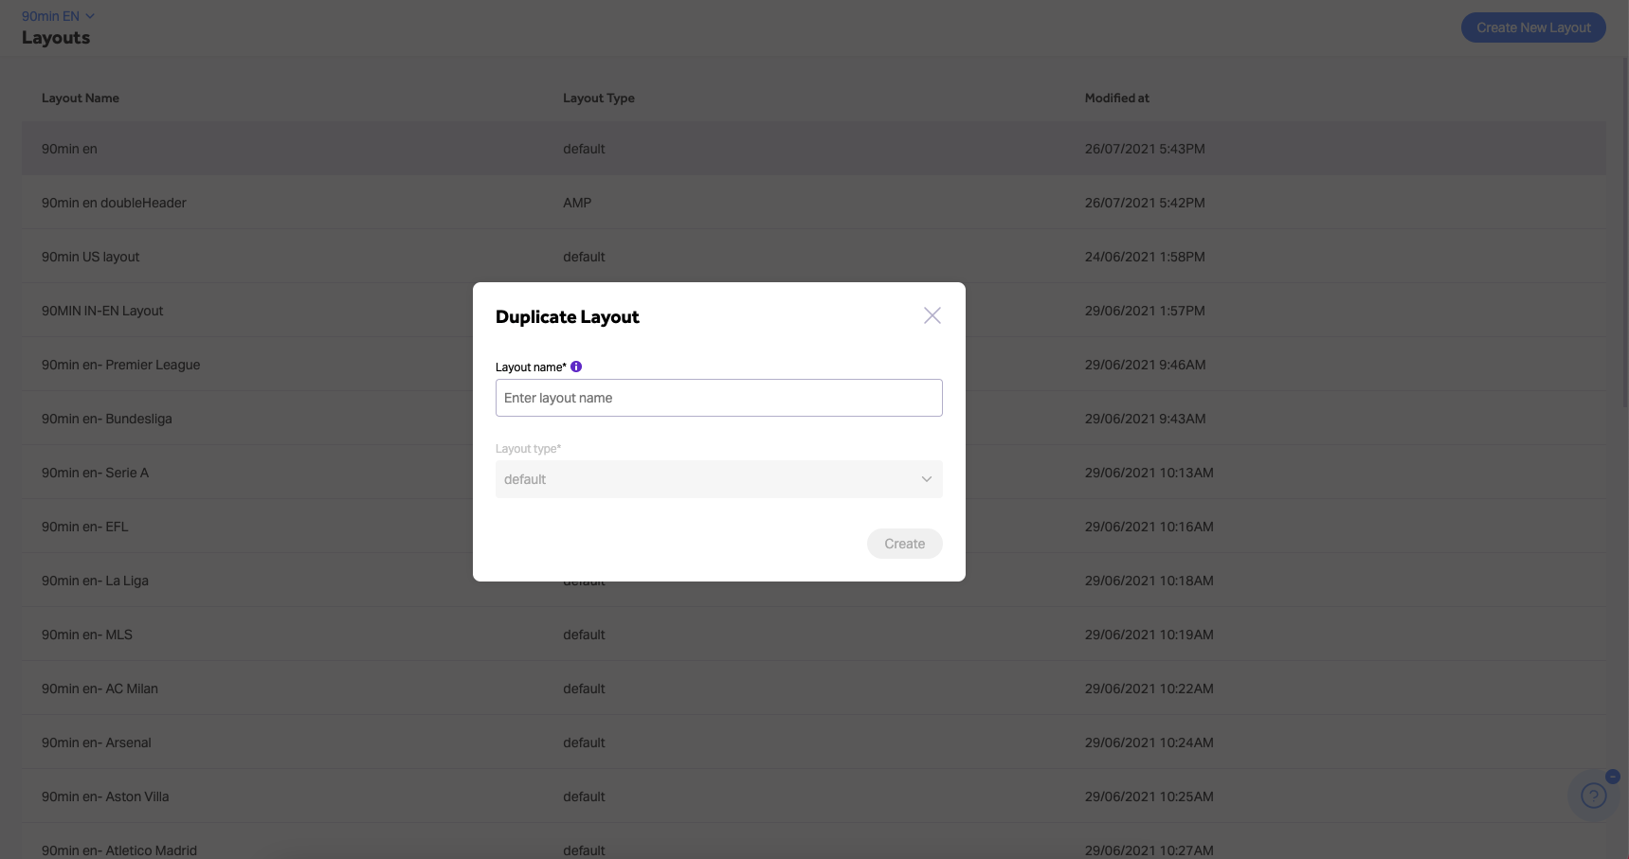The width and height of the screenshot is (1629, 859).
Task: Click the default type for 90min US layout
Action: click(584, 257)
